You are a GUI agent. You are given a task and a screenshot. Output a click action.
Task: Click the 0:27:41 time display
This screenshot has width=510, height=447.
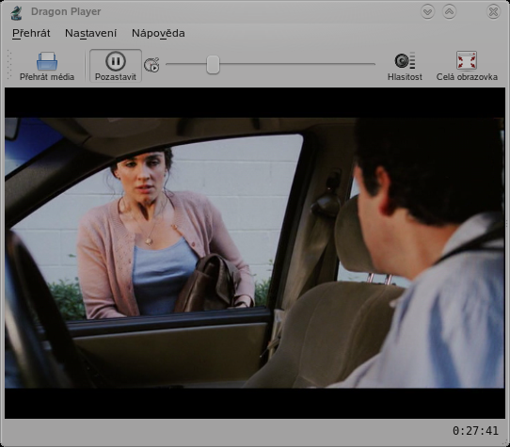475,431
